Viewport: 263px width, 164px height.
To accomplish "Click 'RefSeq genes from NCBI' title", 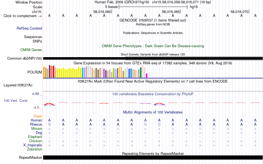I will pyautogui.click(x=153, y=24).
